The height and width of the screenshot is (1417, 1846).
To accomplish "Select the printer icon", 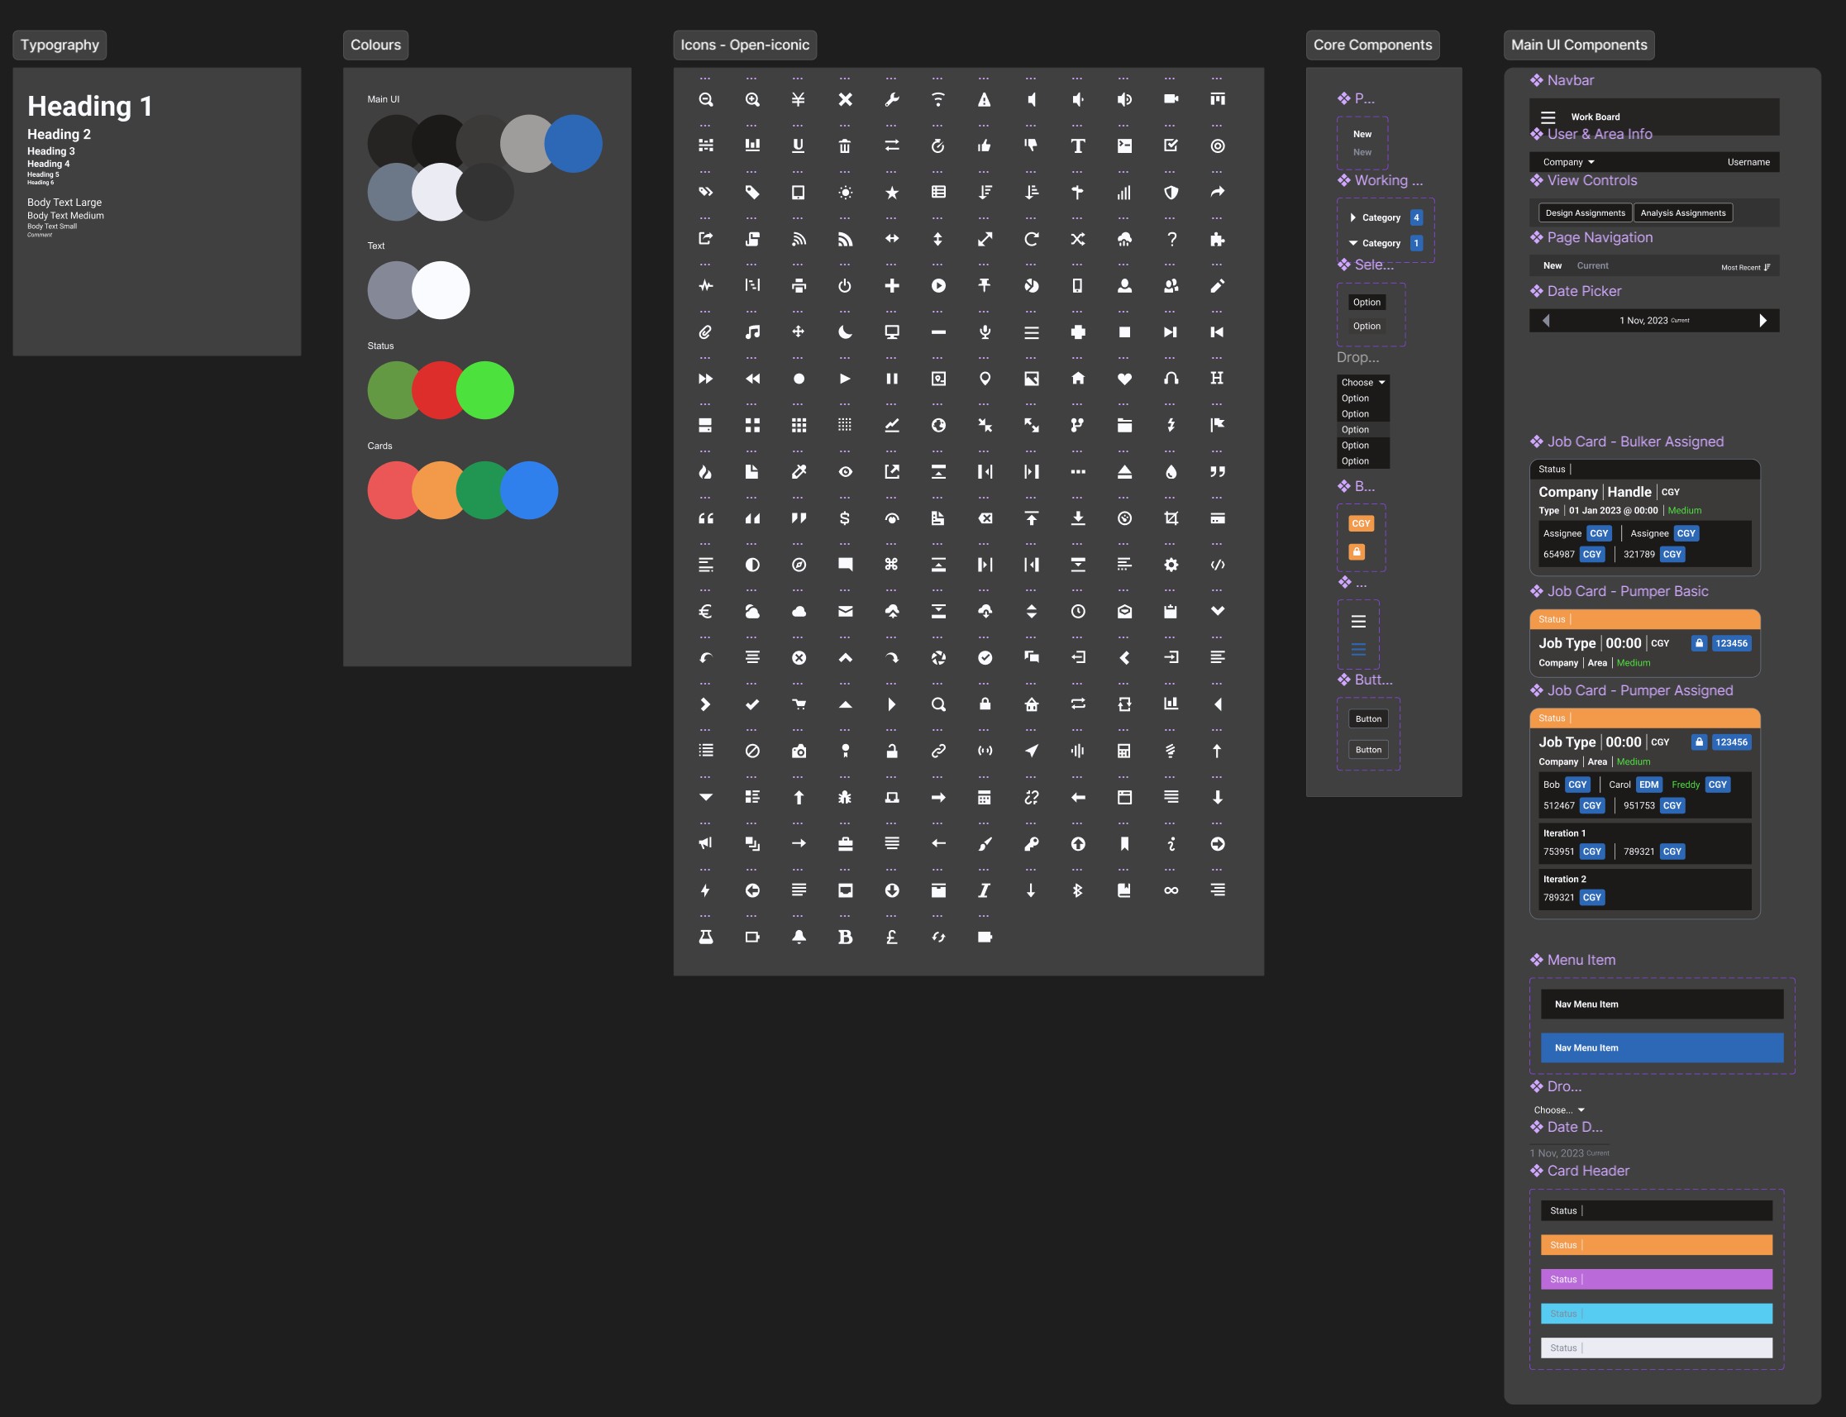I will coord(798,286).
